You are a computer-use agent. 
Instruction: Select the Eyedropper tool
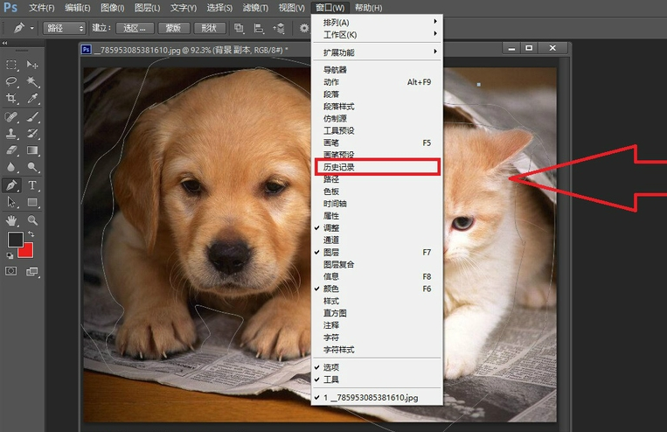pyautogui.click(x=32, y=98)
